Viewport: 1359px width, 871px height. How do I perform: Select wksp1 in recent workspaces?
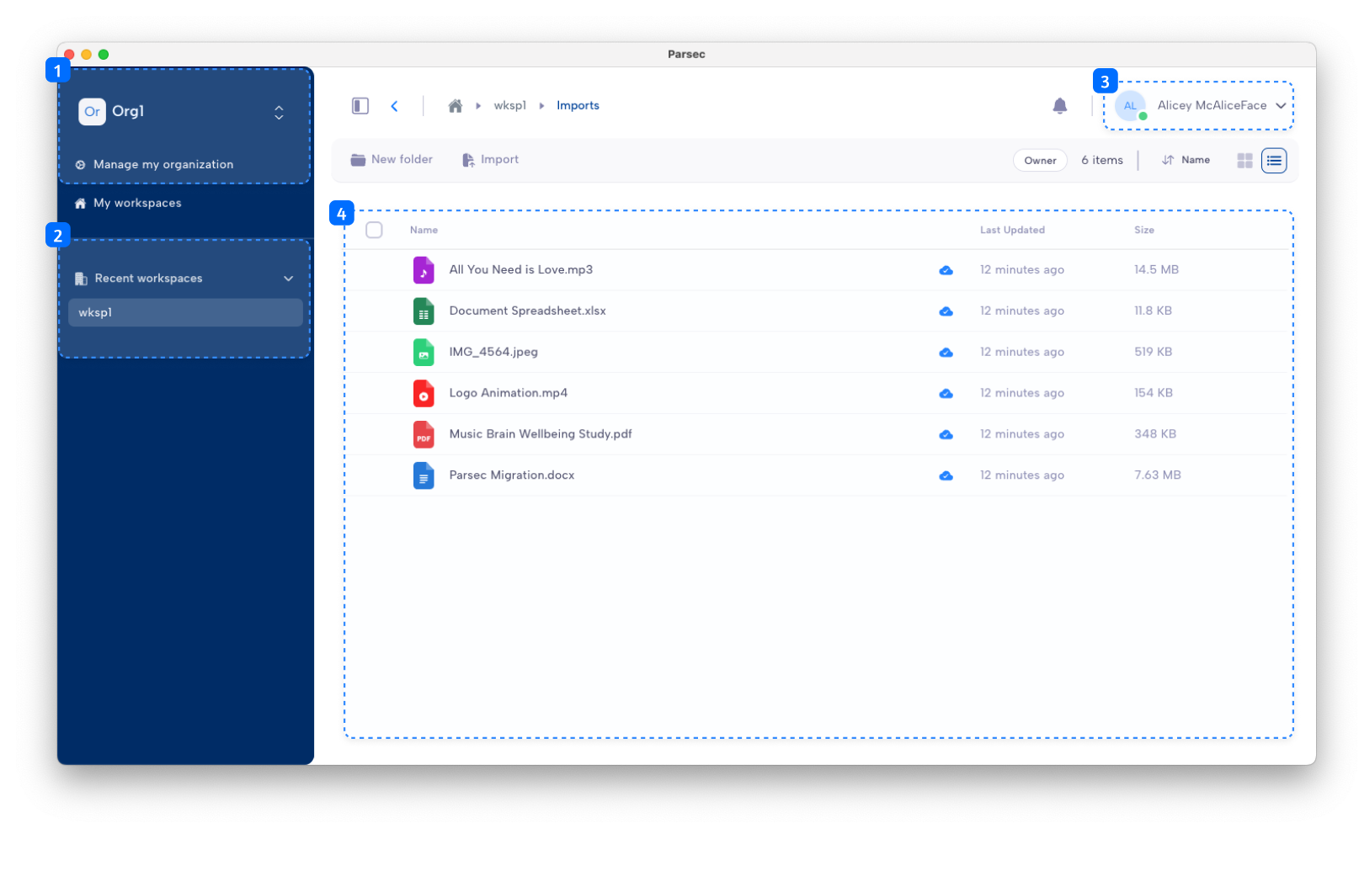tap(185, 312)
